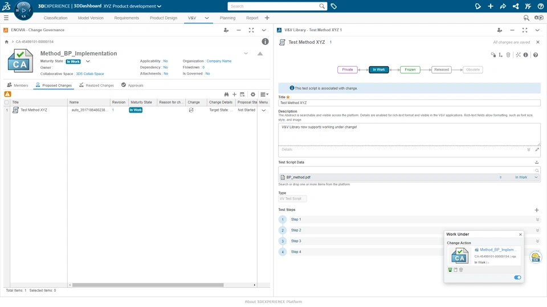Open the Members tab

[x=18, y=85]
